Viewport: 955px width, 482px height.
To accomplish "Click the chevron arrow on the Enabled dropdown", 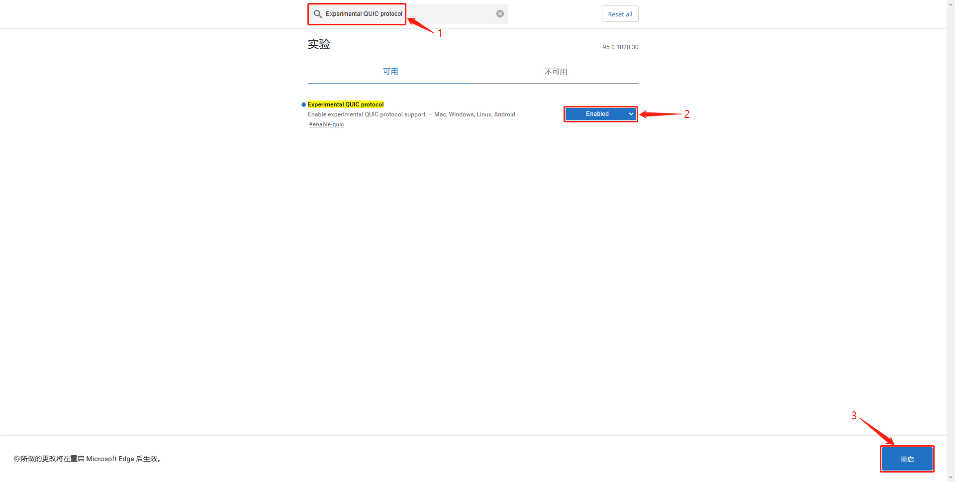I will point(631,114).
